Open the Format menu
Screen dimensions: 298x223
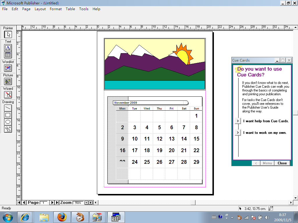tap(56, 9)
